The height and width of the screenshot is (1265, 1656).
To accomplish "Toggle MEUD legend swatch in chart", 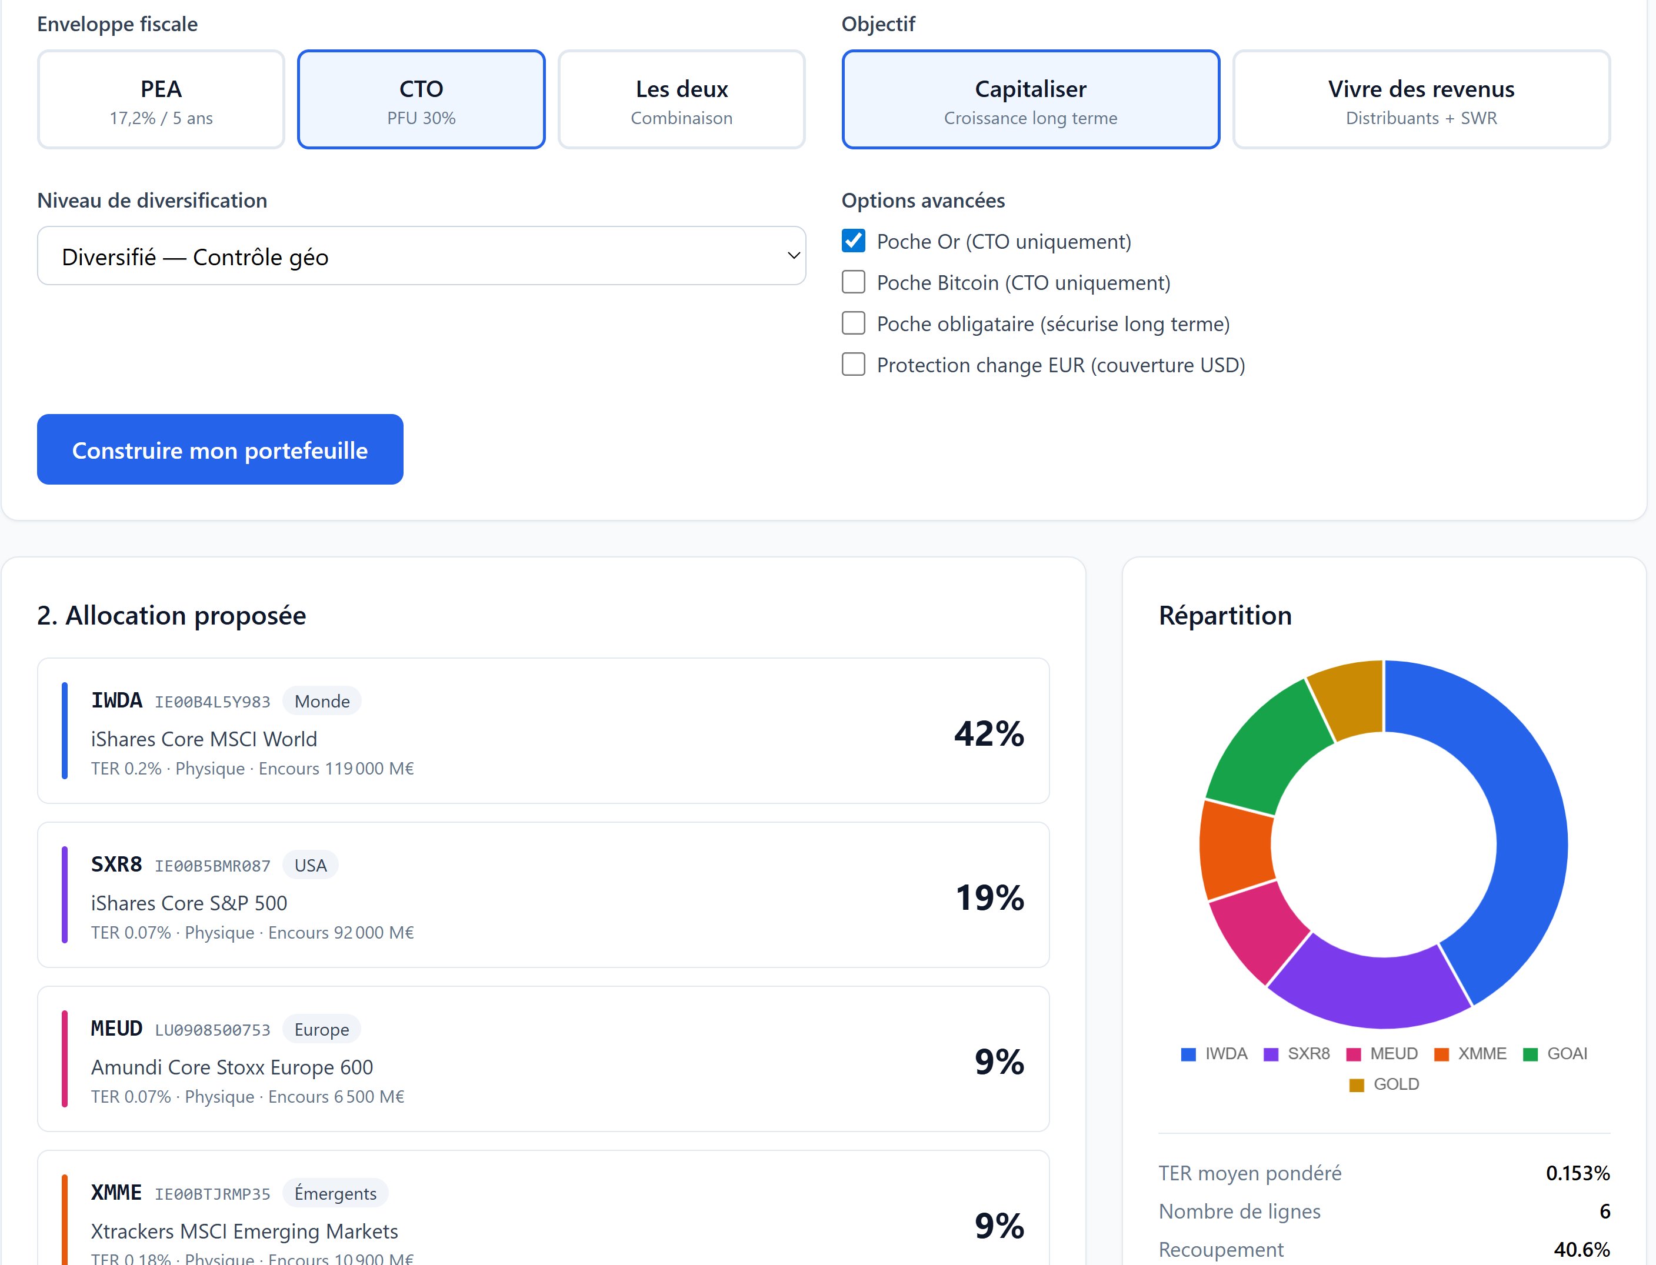I will [1353, 1054].
